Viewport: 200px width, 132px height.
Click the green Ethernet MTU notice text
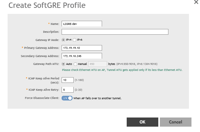122,70
